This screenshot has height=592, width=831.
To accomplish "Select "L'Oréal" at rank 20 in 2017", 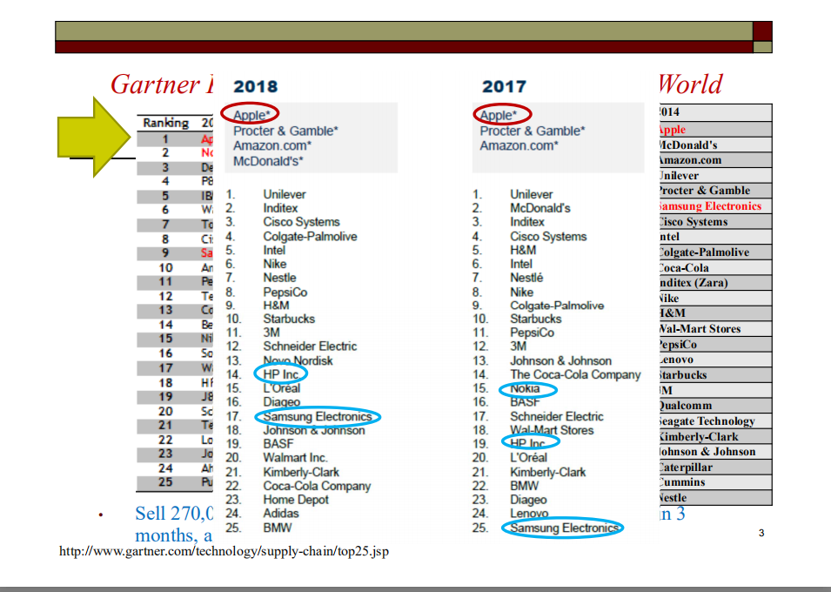I will [528, 458].
